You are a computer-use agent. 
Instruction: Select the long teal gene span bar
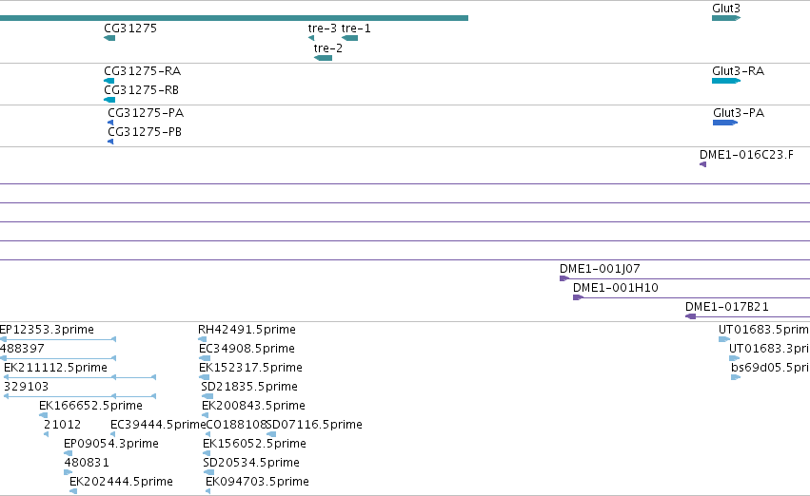coord(234,18)
